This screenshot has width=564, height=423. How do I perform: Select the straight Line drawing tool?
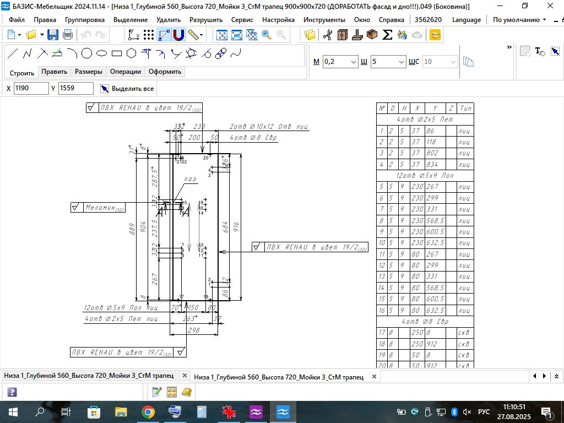tap(13, 53)
